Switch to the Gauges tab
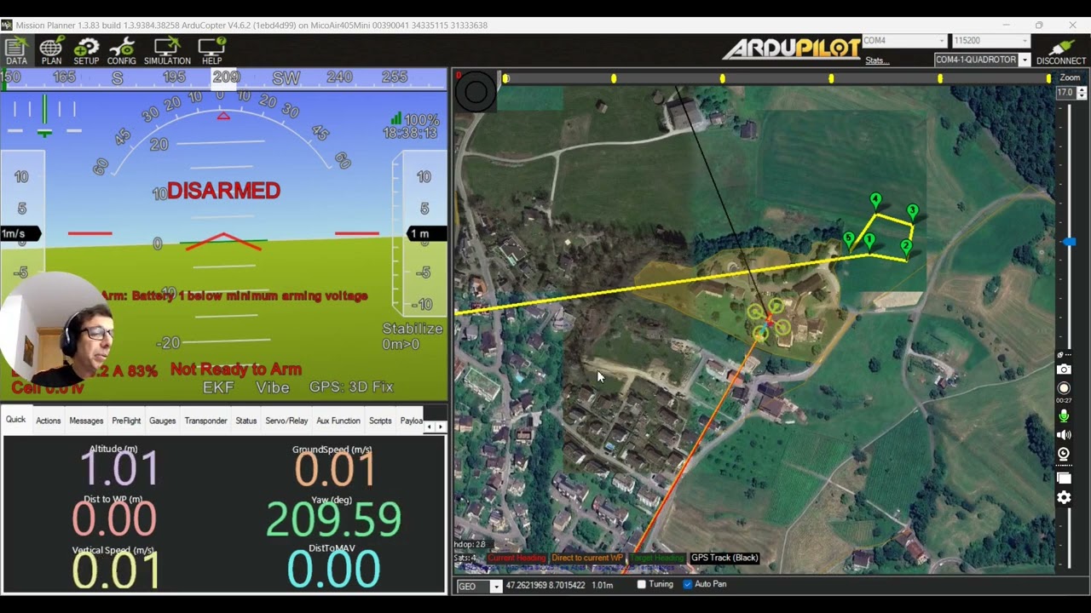1091x613 pixels. coord(162,421)
